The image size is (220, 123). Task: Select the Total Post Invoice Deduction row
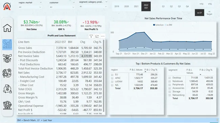(35, 68)
